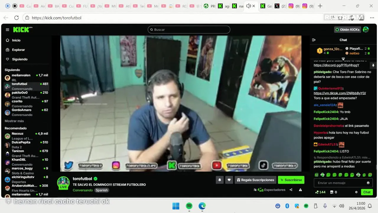Report the stream with warning icon
378x213 pixels.
[300, 190]
